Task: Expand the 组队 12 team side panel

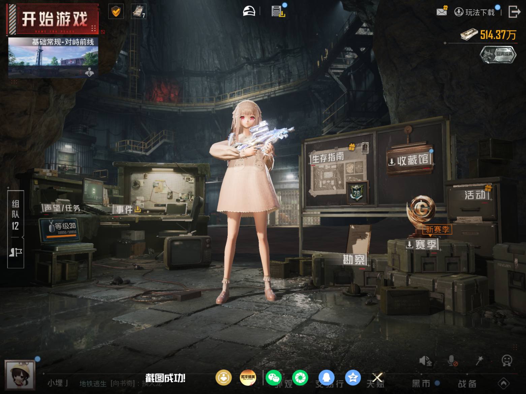Action: click(16, 215)
